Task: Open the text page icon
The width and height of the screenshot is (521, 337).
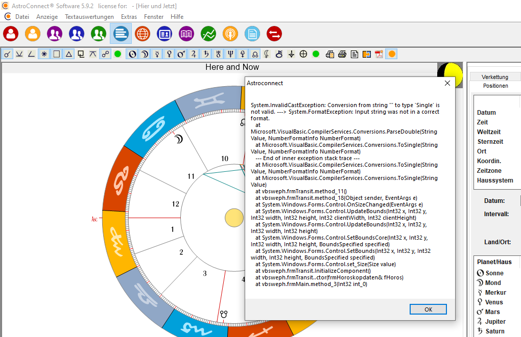Action: click(354, 54)
